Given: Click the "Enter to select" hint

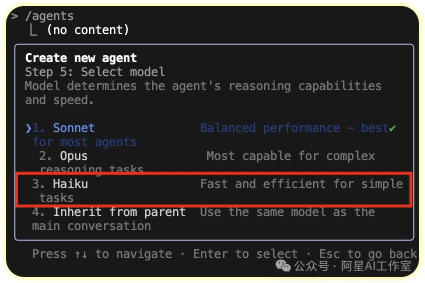Looking at the screenshot, I should click(245, 254).
